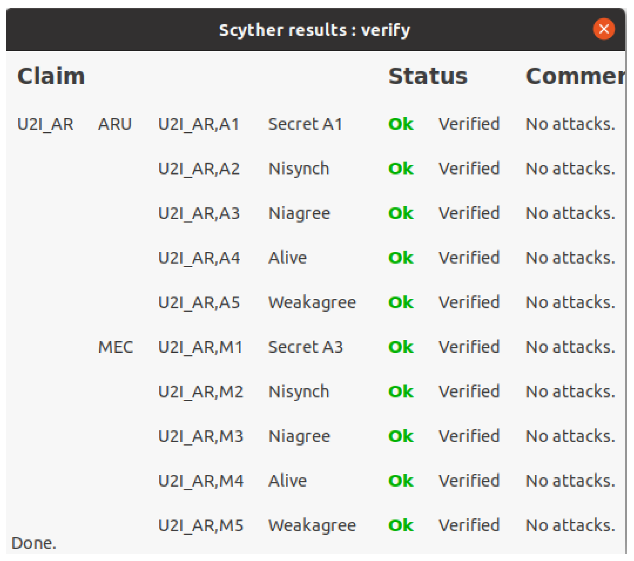Click No attacks comment for U2I_AR,M4
This screenshot has height=561, width=634.
pos(570,481)
